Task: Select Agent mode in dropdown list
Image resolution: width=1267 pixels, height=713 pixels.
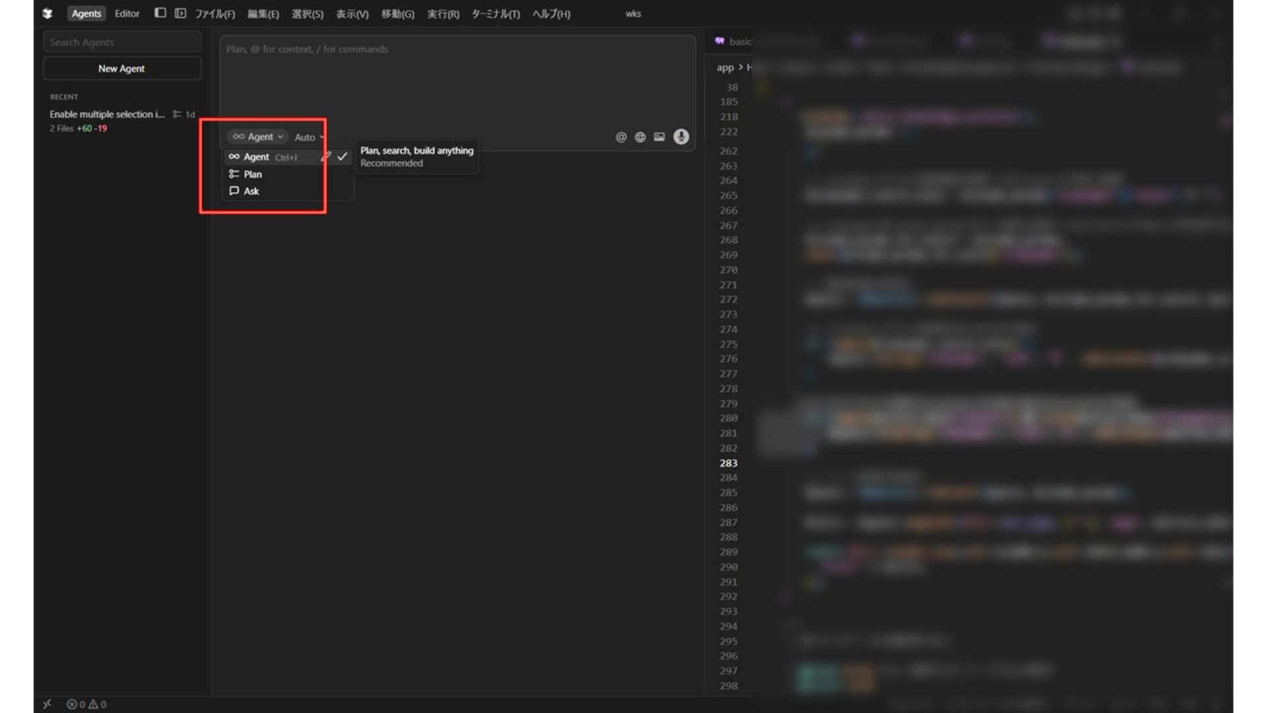Action: coord(257,156)
